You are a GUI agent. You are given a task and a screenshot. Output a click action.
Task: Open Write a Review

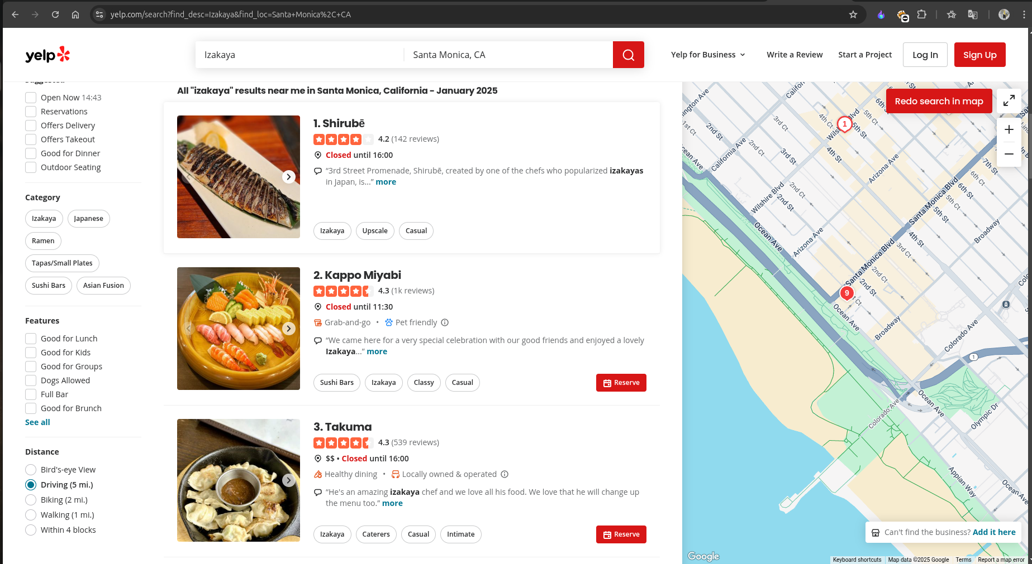point(795,55)
